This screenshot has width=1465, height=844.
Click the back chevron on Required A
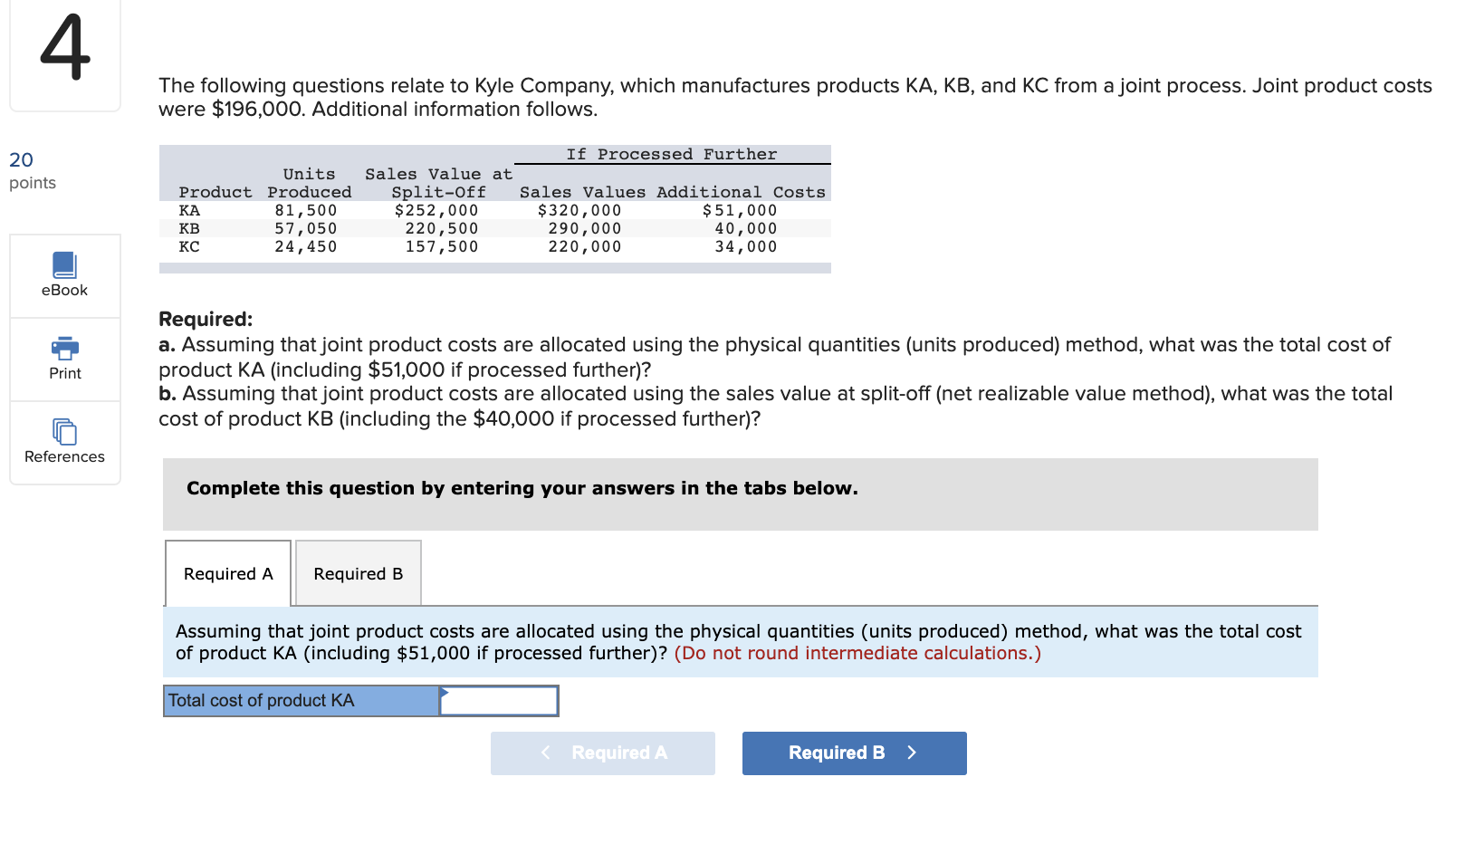544,753
